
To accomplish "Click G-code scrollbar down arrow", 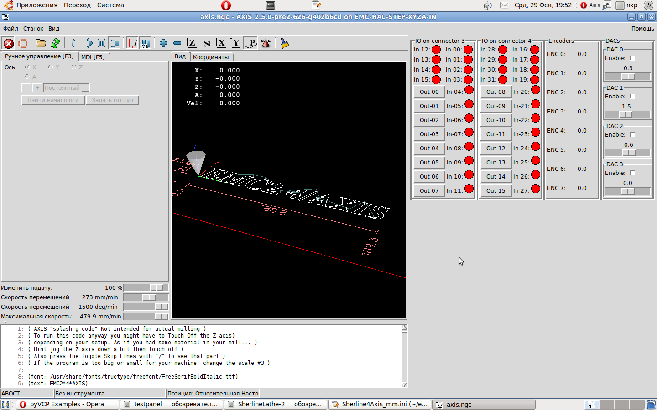I will click(404, 384).
